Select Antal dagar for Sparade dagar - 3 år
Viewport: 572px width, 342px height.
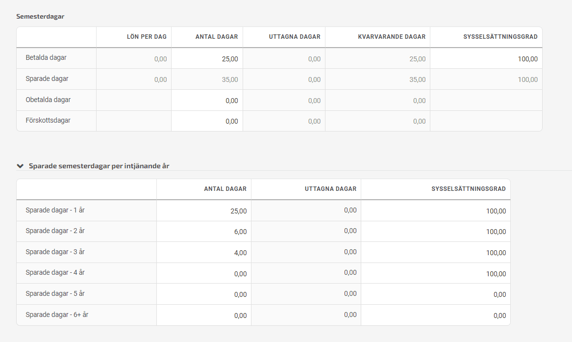(x=204, y=253)
